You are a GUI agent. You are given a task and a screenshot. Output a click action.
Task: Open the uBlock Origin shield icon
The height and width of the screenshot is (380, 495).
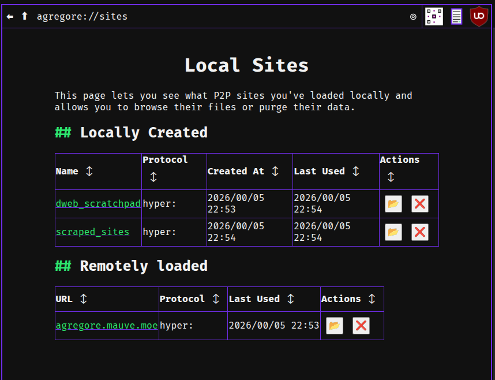click(478, 16)
